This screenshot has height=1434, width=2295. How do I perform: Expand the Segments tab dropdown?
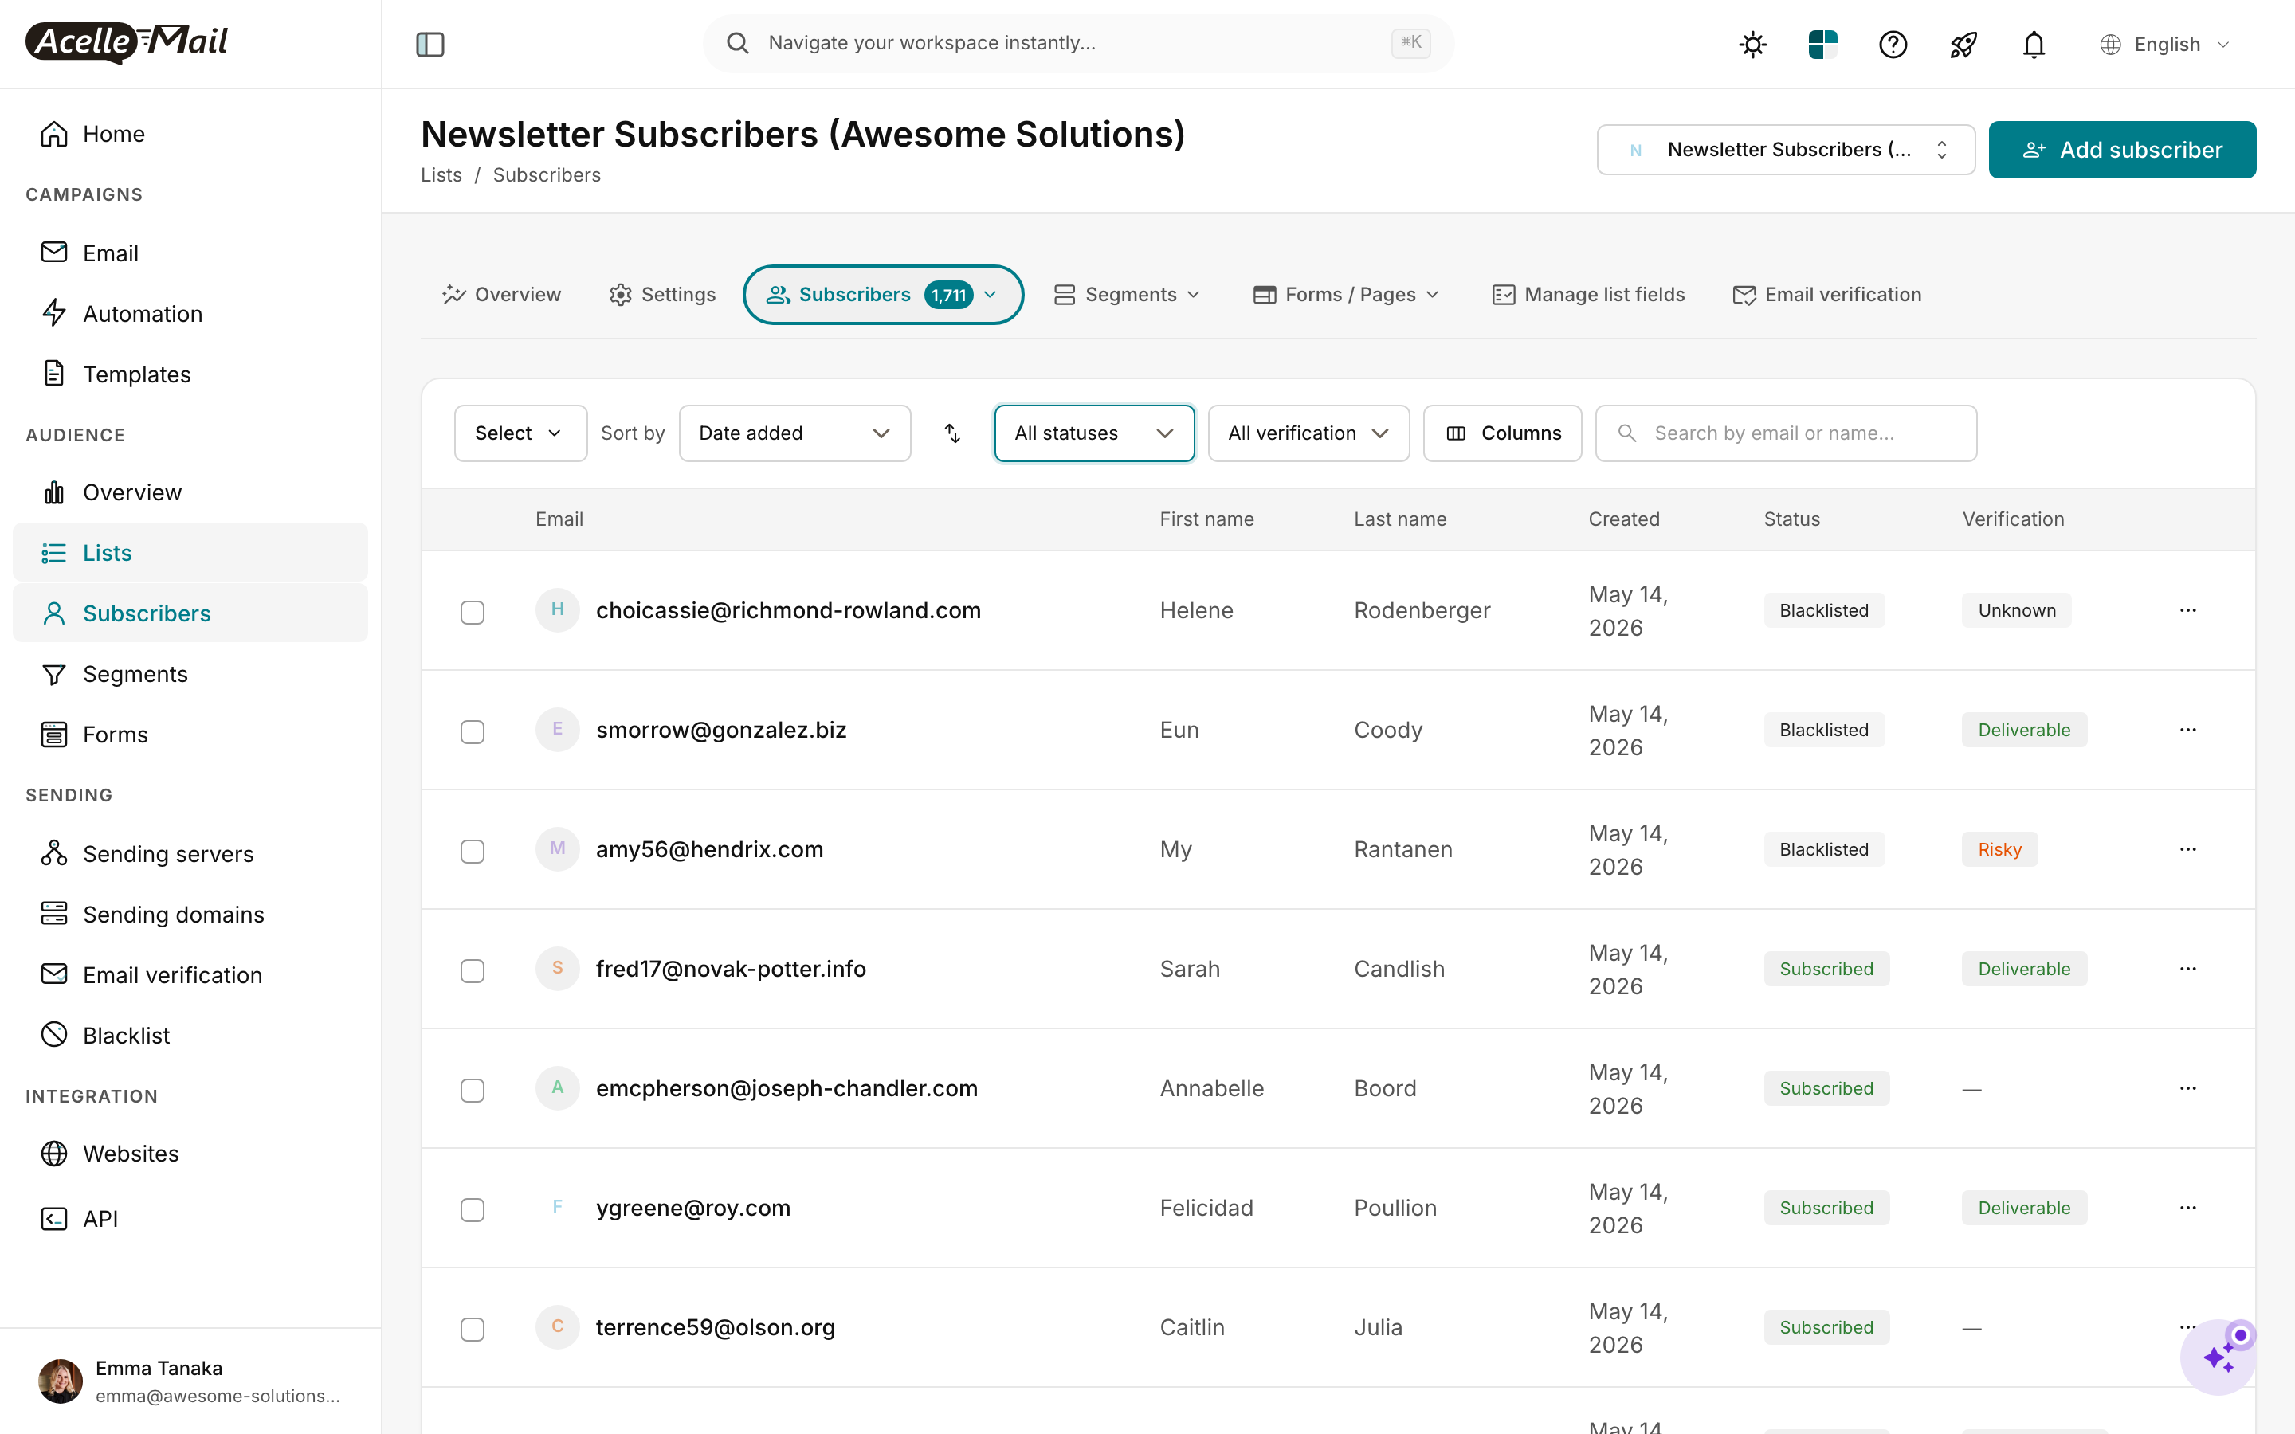point(1128,295)
